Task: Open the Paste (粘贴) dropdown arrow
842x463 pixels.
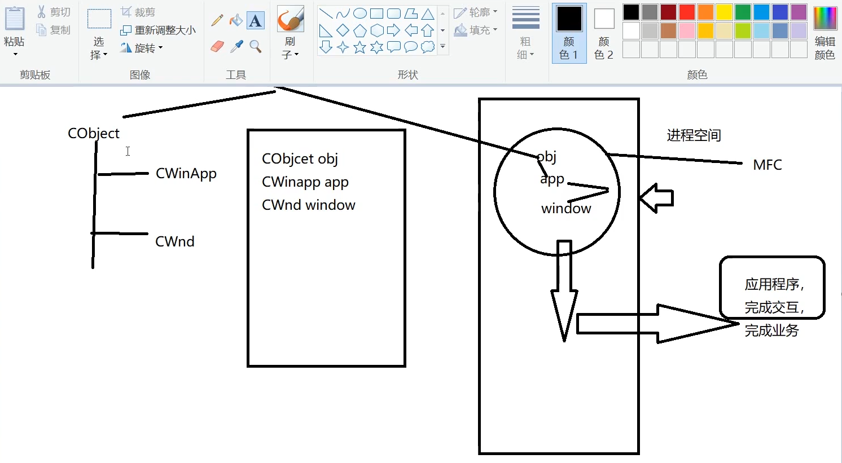Action: 15,54
